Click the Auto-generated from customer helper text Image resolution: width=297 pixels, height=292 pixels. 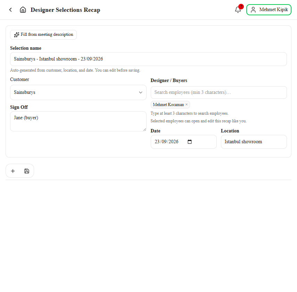(x=75, y=70)
